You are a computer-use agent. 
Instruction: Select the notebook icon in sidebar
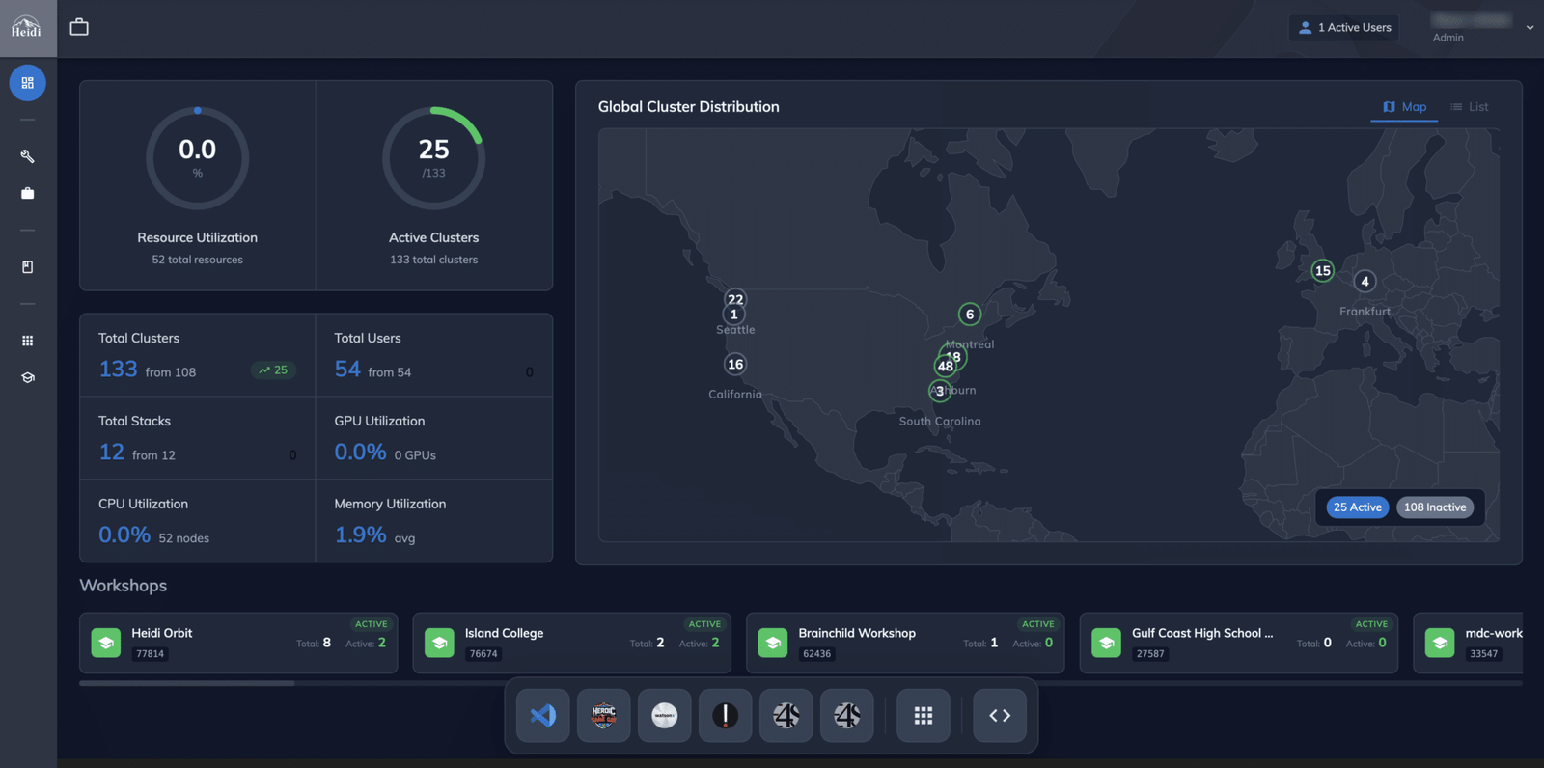27,267
